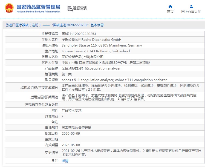Select the slash in 其他内容 row
Screen dimensions: 205x167
(62, 116)
